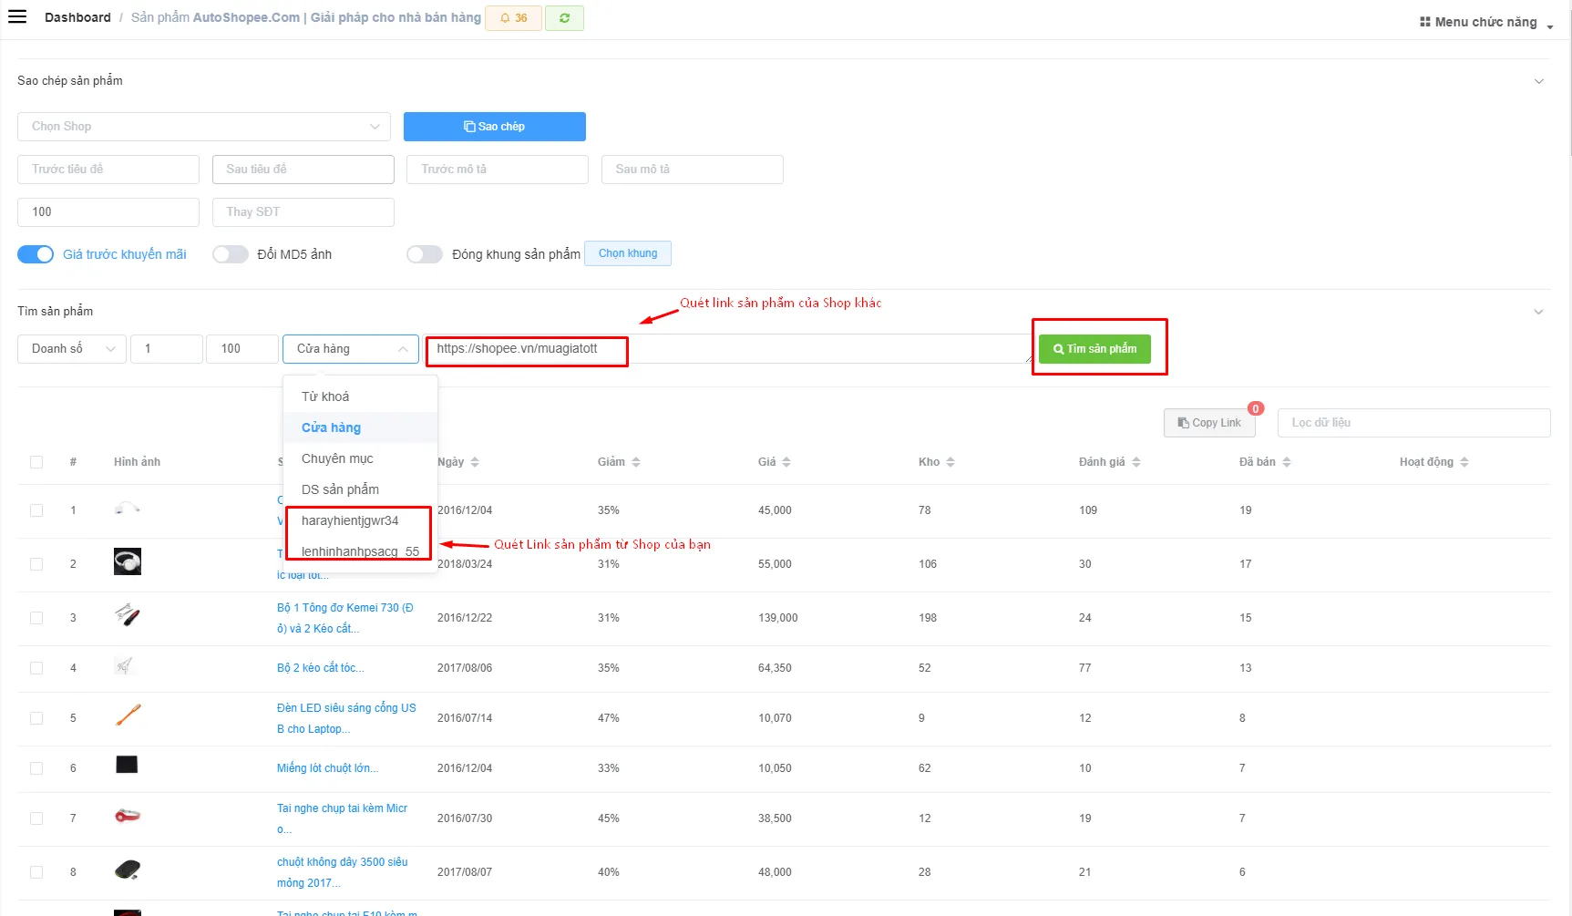Click the headphone thumbnail in row 2
This screenshot has height=916, width=1572.
pos(128,561)
